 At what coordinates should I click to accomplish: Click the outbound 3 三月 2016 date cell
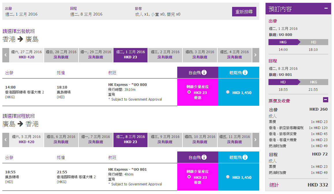(200, 55)
